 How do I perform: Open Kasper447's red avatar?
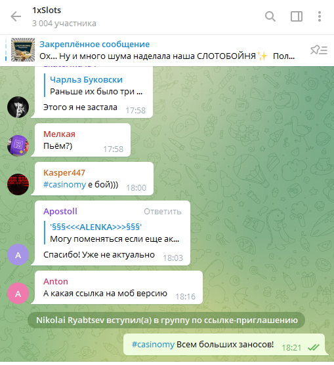(x=18, y=184)
